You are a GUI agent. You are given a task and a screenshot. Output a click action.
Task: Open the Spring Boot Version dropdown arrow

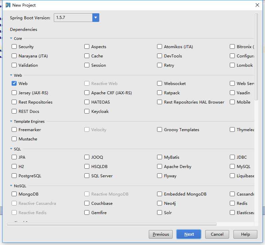coord(96,18)
